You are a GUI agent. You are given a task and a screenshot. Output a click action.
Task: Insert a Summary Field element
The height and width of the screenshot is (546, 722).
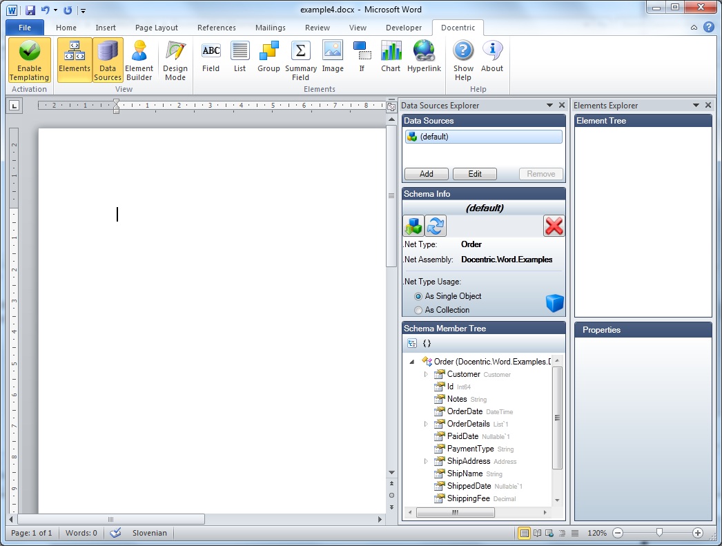click(301, 60)
